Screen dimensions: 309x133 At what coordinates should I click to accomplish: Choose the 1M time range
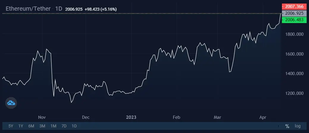(x=53, y=126)
